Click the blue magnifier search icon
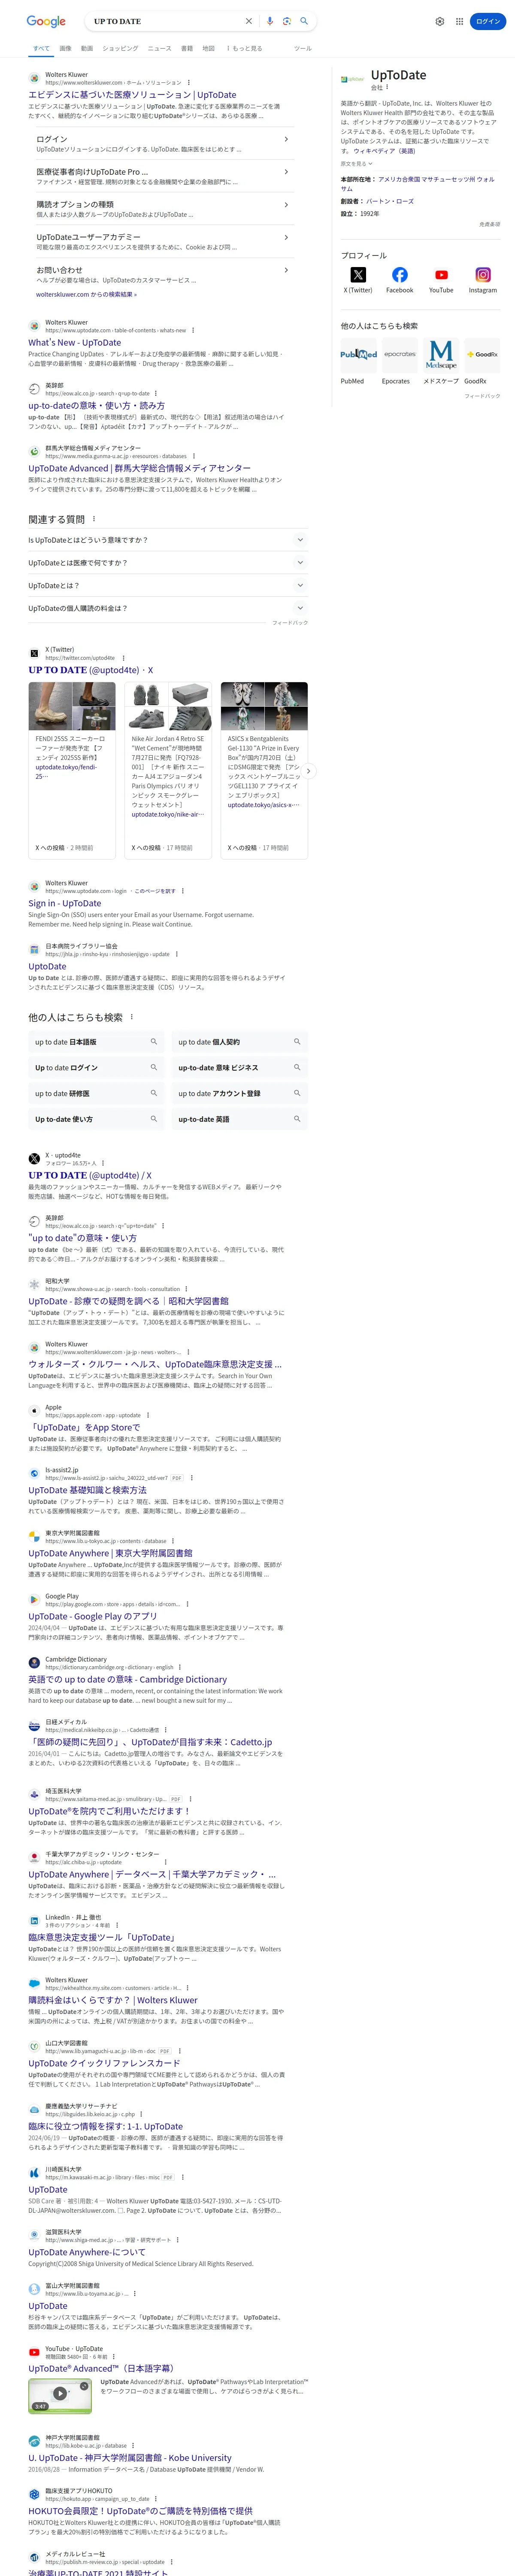Viewport: 515px width, 2576px height. (304, 21)
